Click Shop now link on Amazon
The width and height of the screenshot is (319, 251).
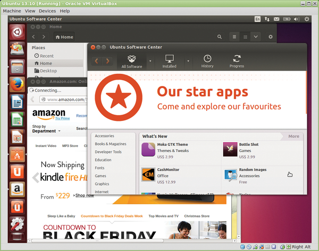pyautogui.click(x=85, y=195)
